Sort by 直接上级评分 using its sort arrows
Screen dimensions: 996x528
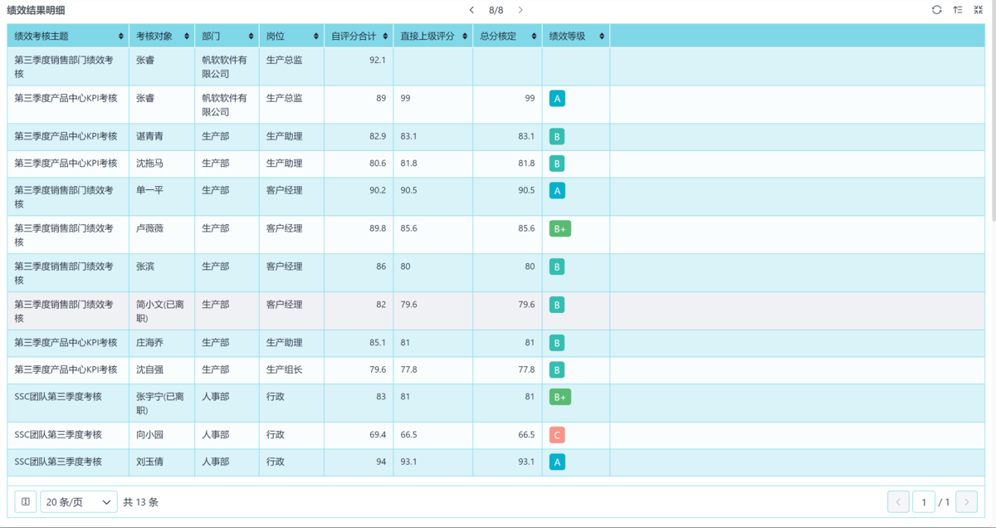[466, 37]
